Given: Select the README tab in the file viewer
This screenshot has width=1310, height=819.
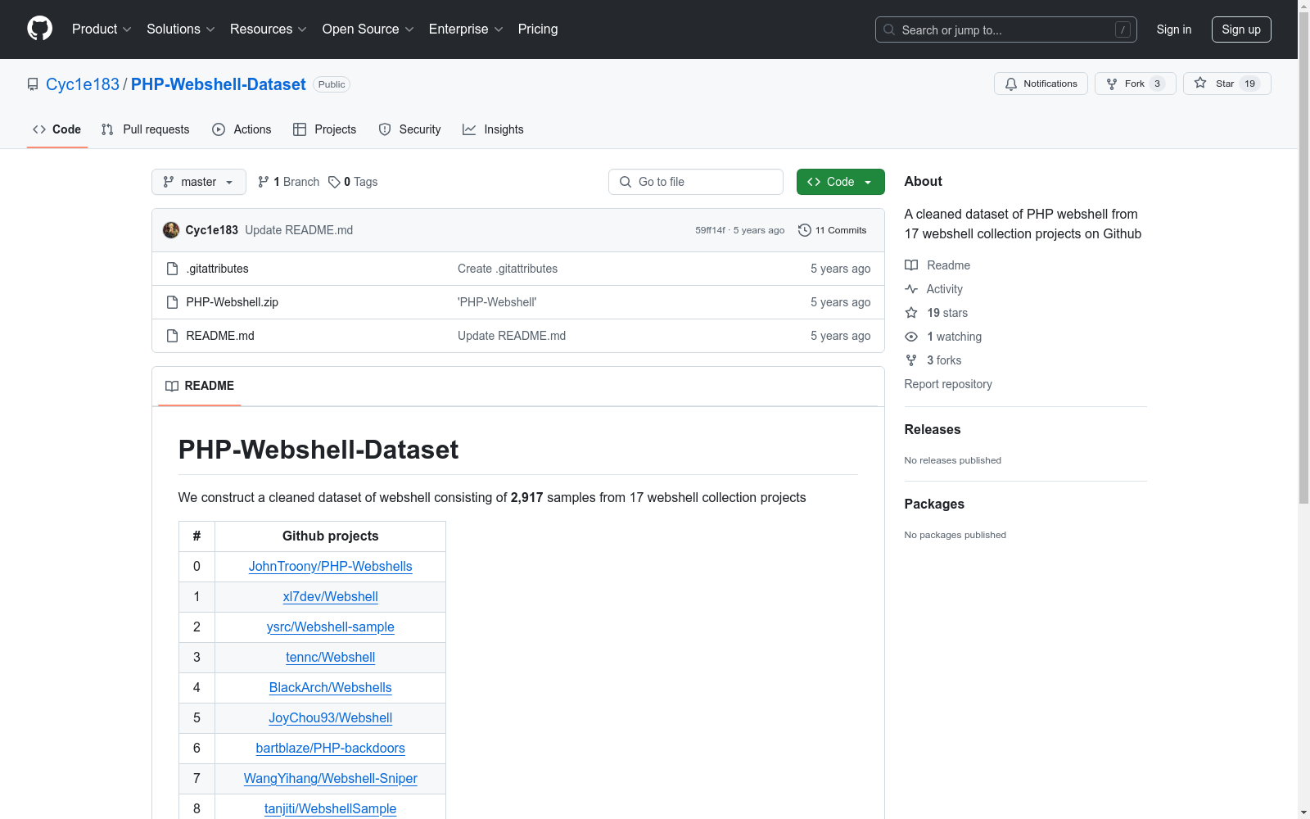Looking at the screenshot, I should (x=200, y=386).
